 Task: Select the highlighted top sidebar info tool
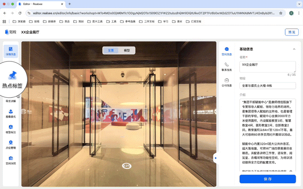(11, 51)
